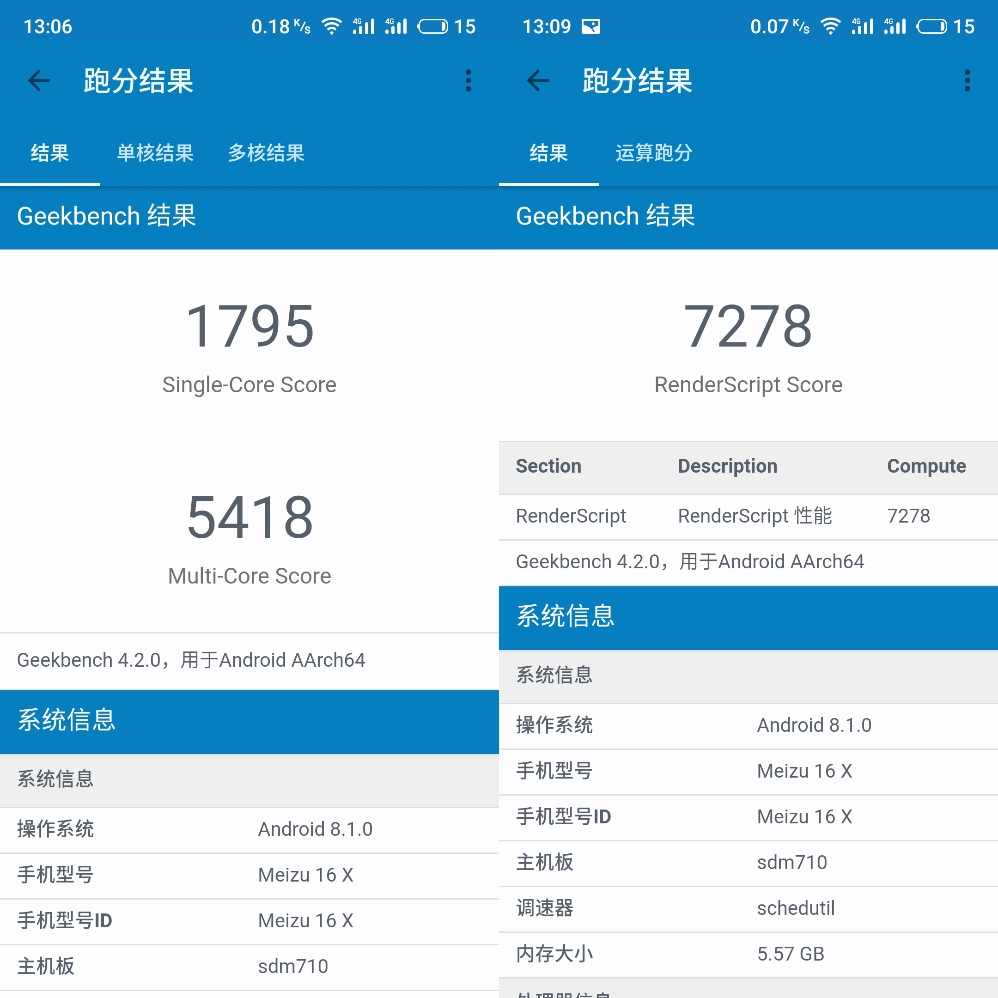Tap Android 8.1.0 value in the right screen
This screenshot has height=998, width=998.
tap(814, 725)
